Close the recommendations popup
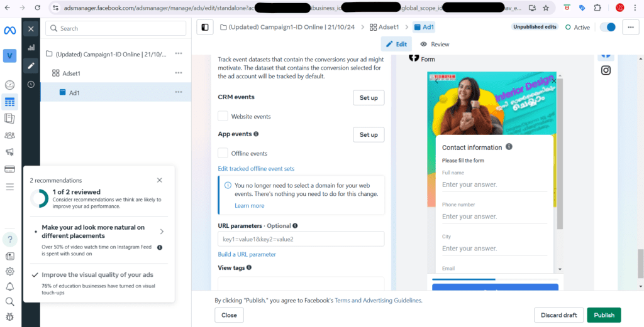Viewport: 644px width, 327px height. pyautogui.click(x=159, y=180)
